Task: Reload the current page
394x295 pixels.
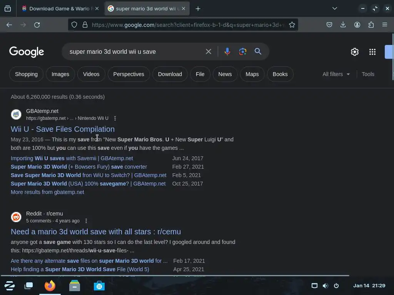Action: tap(37, 25)
